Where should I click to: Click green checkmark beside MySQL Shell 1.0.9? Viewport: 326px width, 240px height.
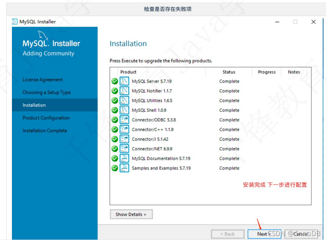115,110
